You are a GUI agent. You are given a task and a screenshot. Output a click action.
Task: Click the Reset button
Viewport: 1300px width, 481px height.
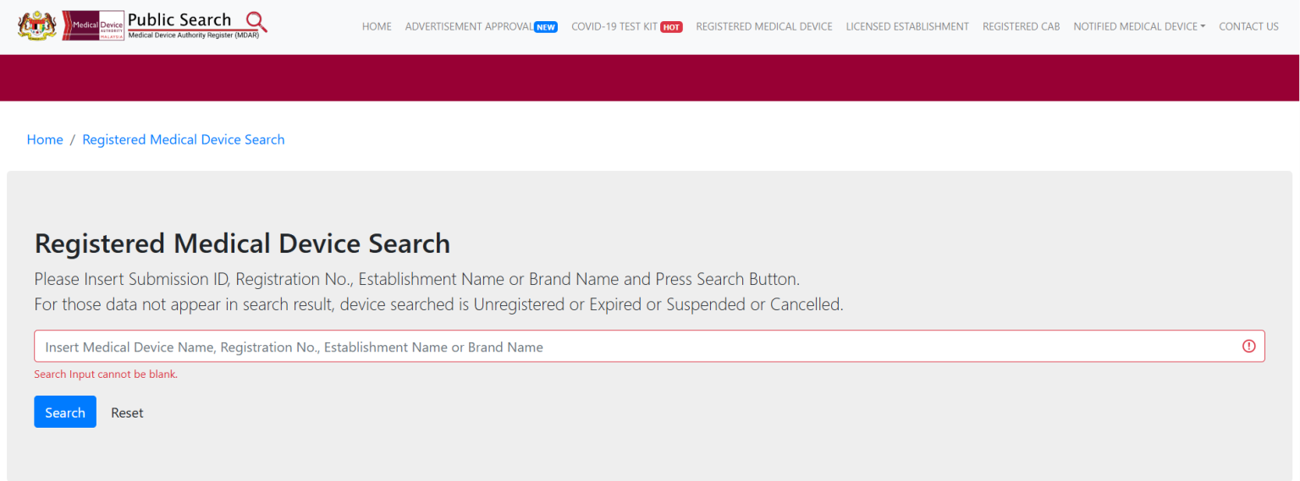click(x=127, y=413)
